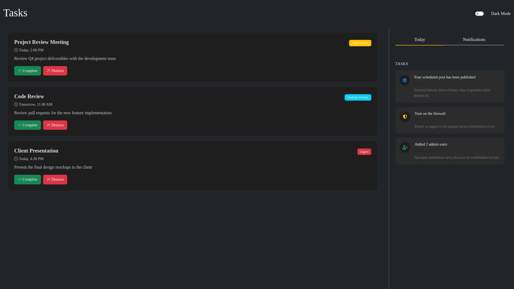Click the High Priority badge
Viewport: 514px width, 289px height.
pos(360,43)
